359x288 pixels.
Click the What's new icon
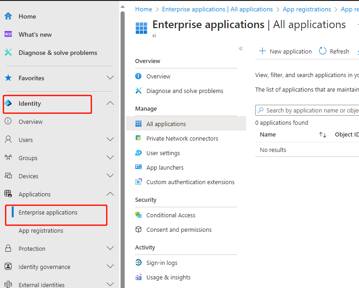pyautogui.click(x=8, y=34)
